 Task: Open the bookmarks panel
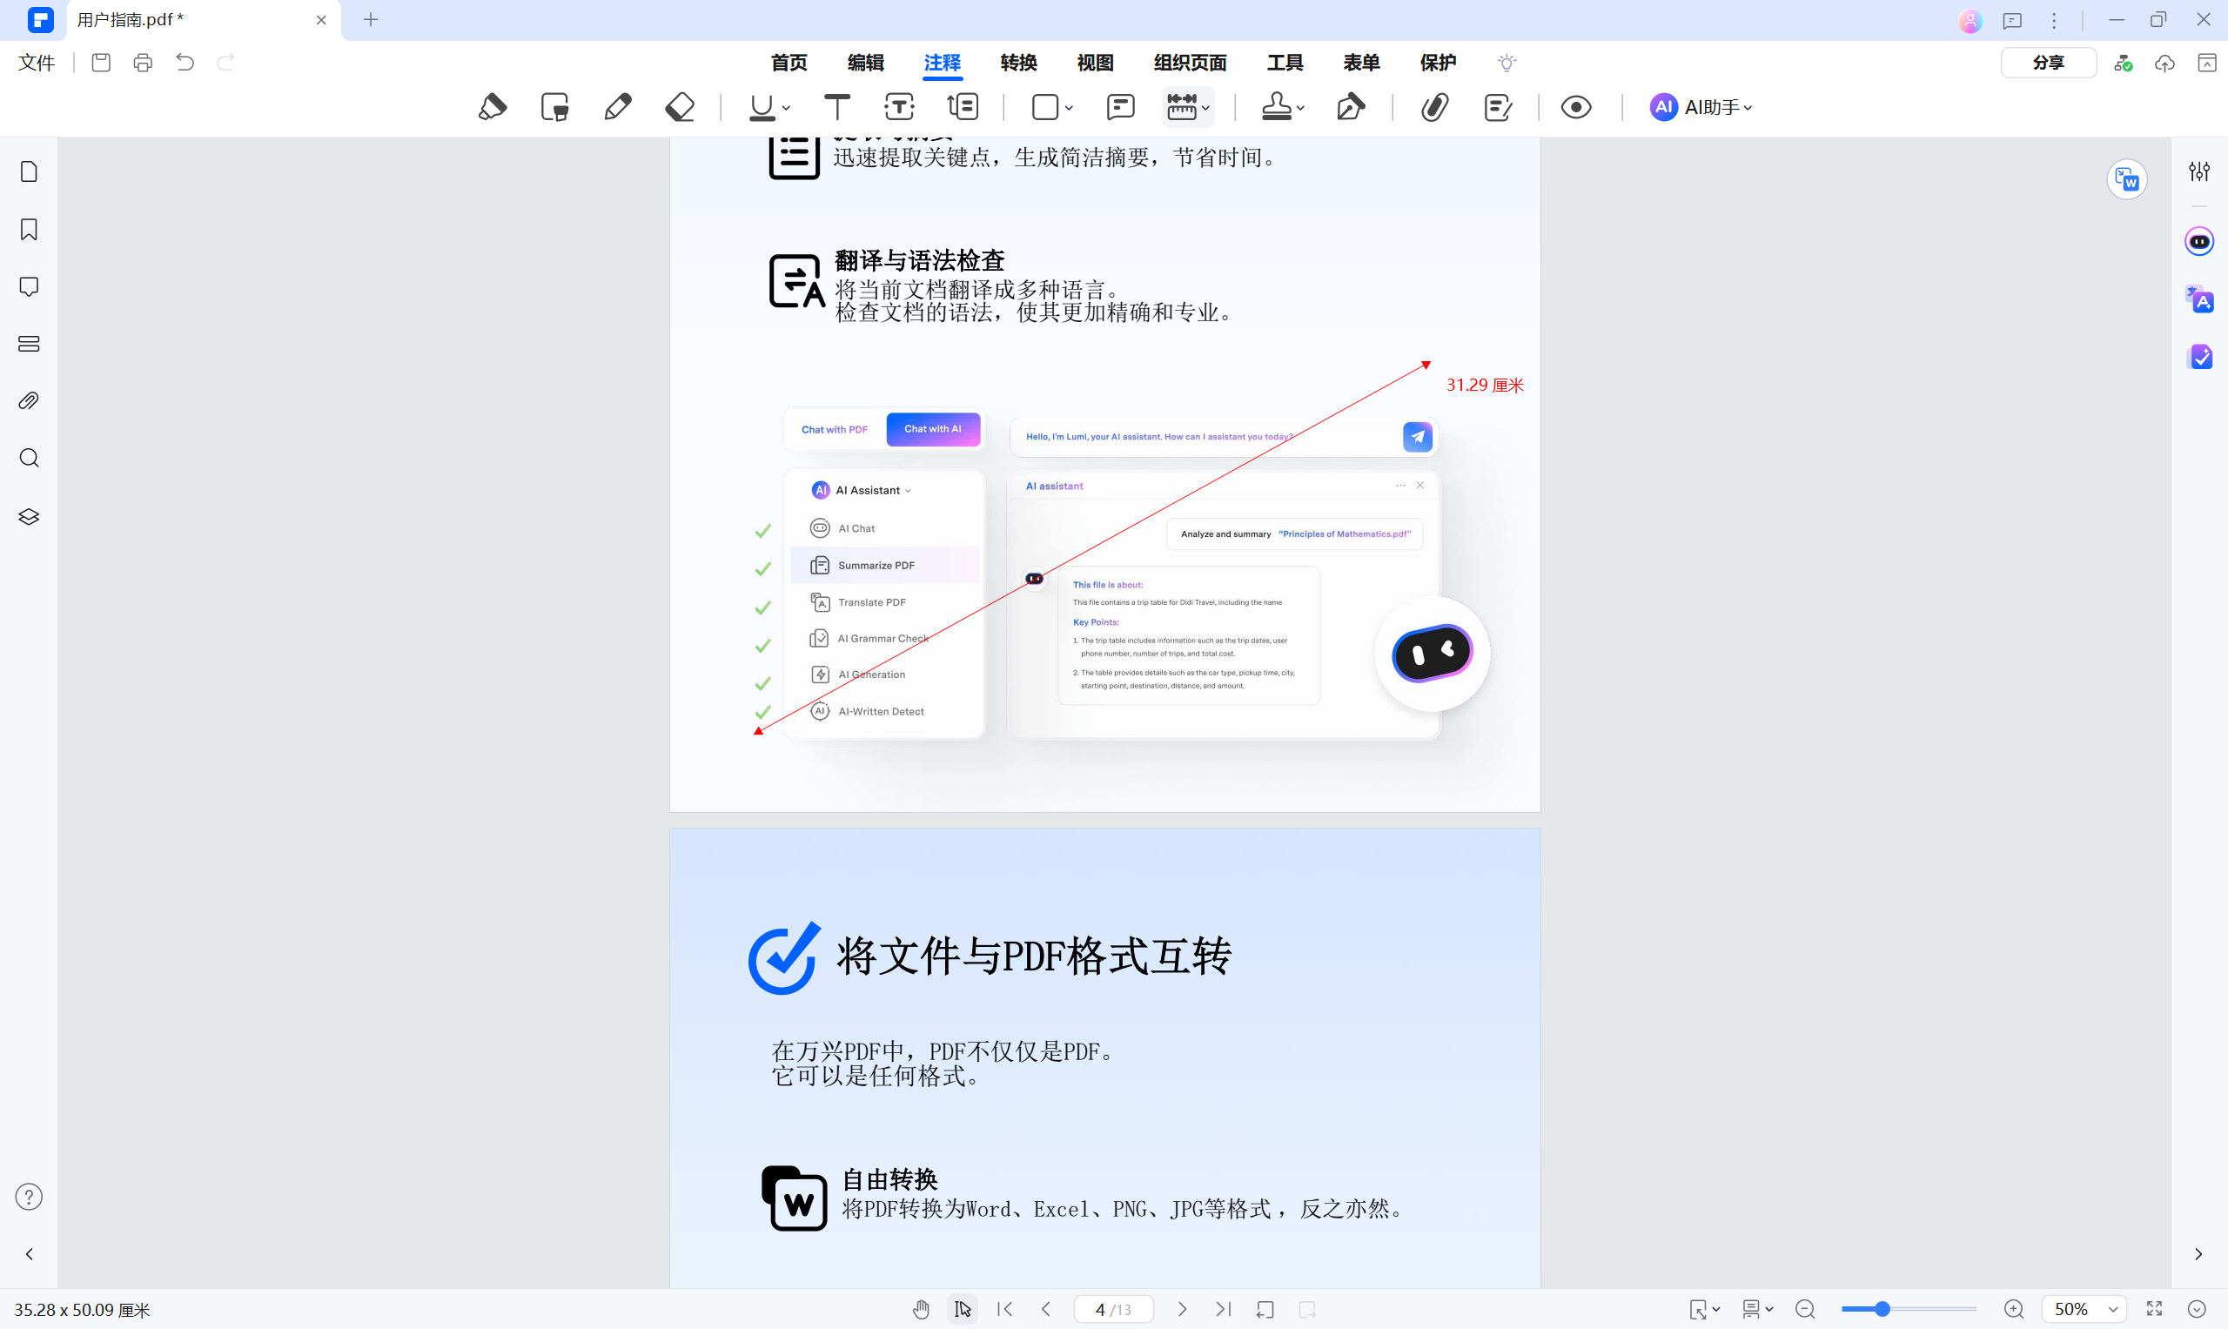pyautogui.click(x=29, y=229)
